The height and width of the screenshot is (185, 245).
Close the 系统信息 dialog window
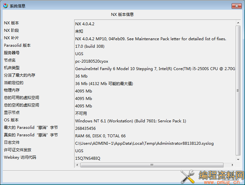point(237,6)
